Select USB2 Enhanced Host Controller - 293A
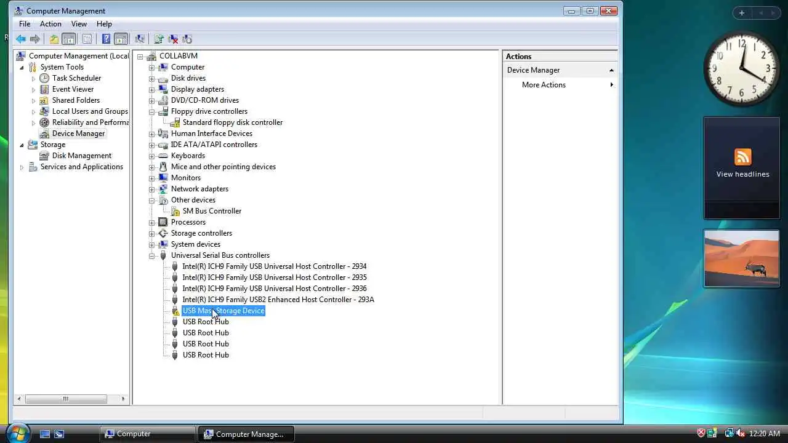Viewport: 788px width, 443px height. pyautogui.click(x=278, y=300)
